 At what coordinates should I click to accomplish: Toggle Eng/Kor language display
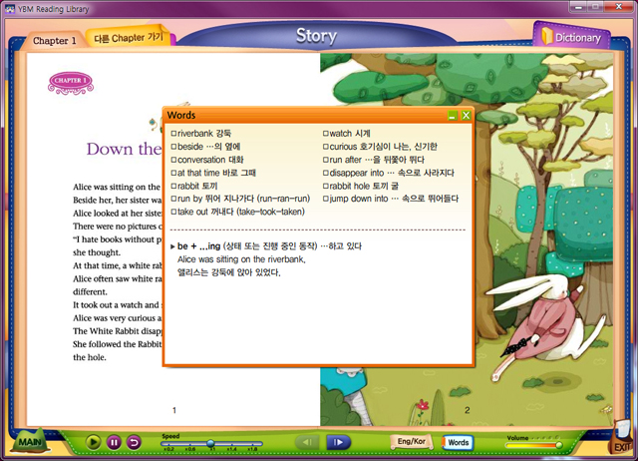[412, 441]
